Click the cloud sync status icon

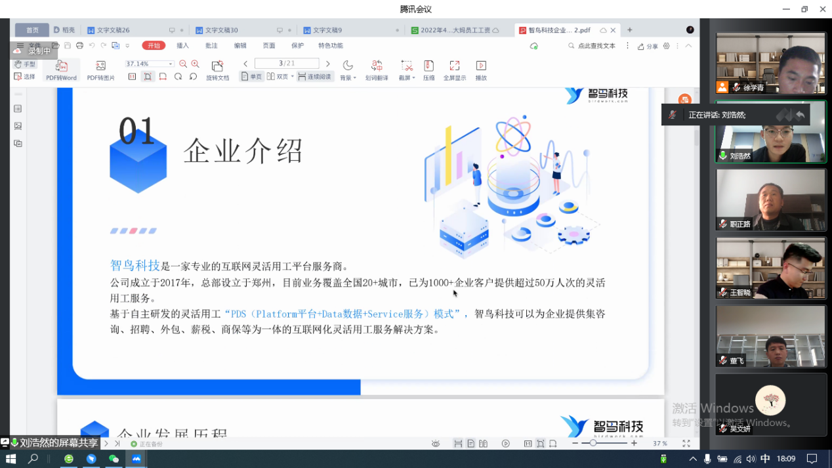[x=533, y=46]
